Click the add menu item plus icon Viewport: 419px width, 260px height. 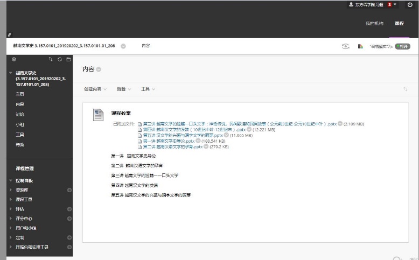pyautogui.click(x=14, y=59)
